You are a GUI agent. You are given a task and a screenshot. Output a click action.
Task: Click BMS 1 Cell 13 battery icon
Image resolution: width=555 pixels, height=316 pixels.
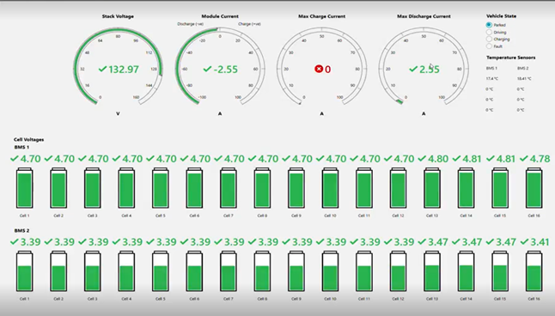pyautogui.click(x=432, y=188)
